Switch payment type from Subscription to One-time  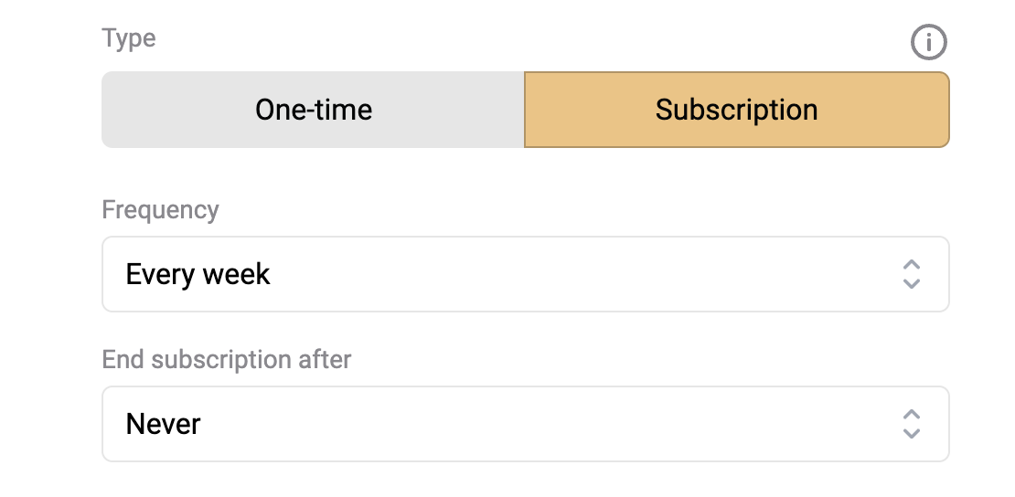click(314, 110)
